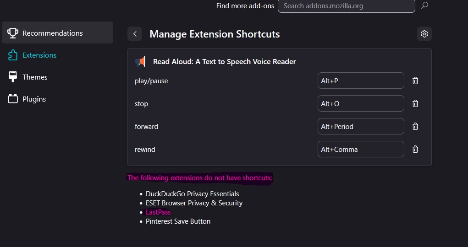Open the gear settings menu for add-ons
This screenshot has width=468, height=247.
[424, 34]
